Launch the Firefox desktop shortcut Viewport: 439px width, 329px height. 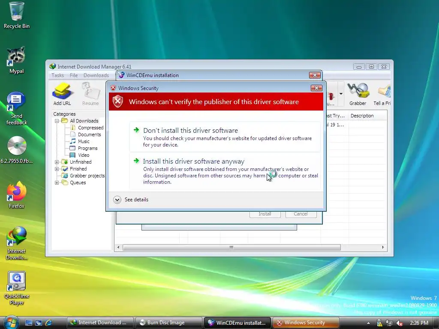17,195
